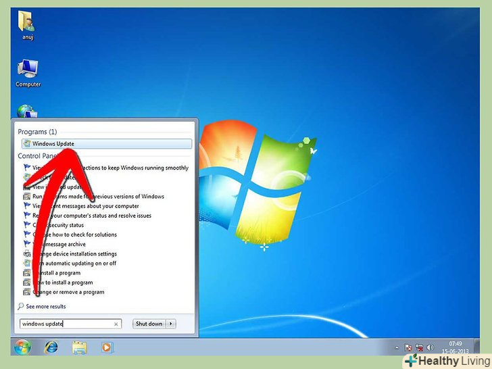Open Windows Explorer from the taskbar
492x369 pixels.
(79, 347)
